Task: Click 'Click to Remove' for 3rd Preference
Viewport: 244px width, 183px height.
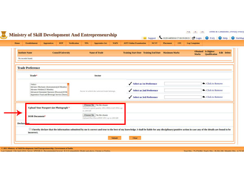Action: [214, 97]
